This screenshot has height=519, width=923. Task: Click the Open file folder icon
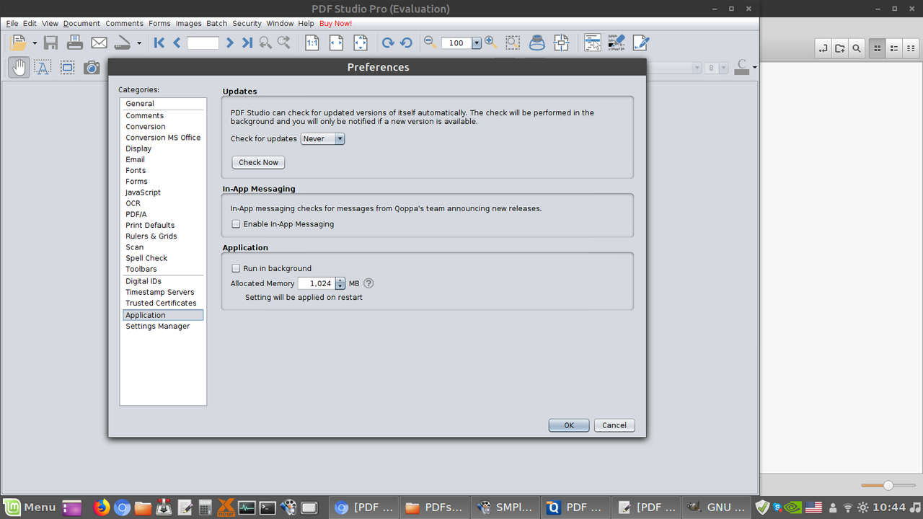tap(18, 43)
